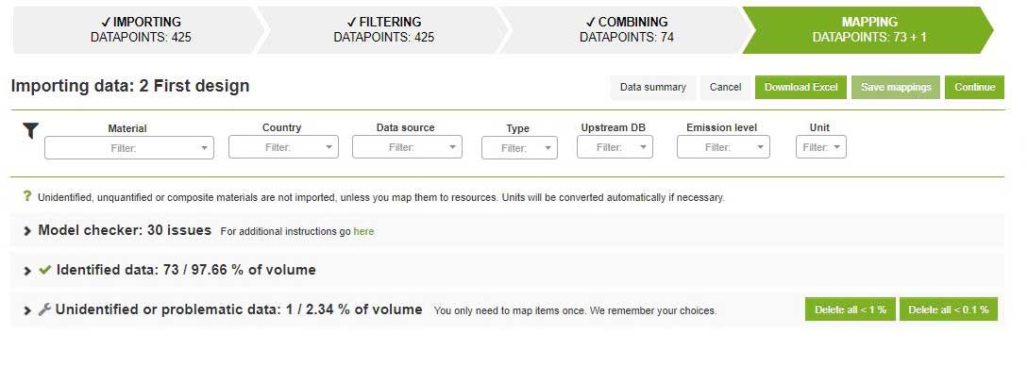The width and height of the screenshot is (1028, 384).
Task: Go to the Combining step tab
Action: point(626,30)
